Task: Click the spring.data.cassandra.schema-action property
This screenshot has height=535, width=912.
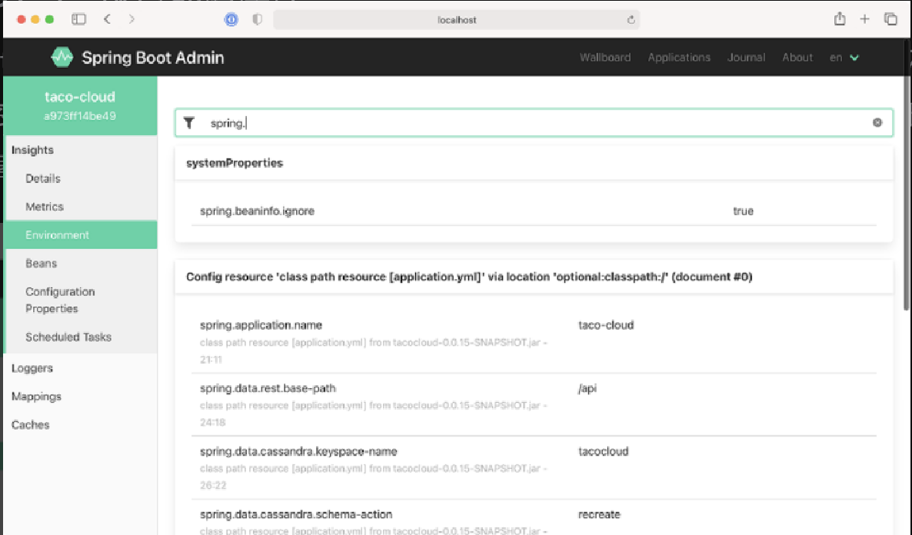Action: click(296, 515)
